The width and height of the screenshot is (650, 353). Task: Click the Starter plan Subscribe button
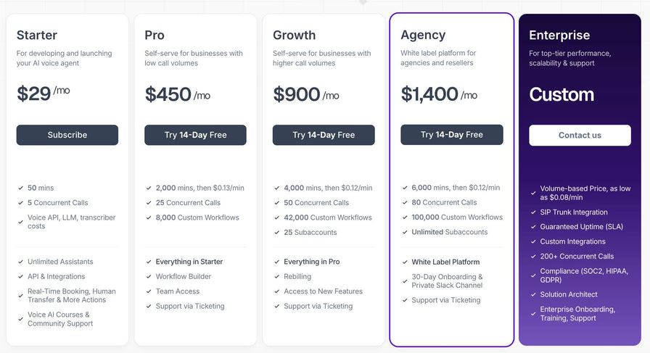pos(67,135)
